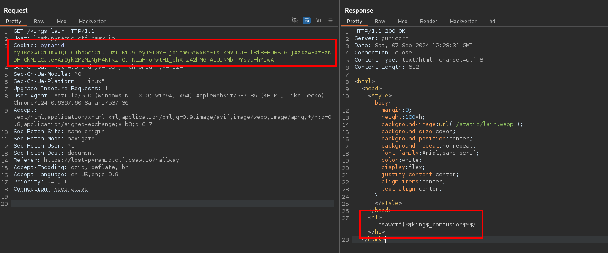Image resolution: width=608 pixels, height=253 pixels.
Task: Open the Request Hackvertor tab
Action: click(x=92, y=21)
